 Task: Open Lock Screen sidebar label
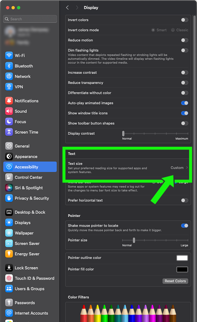pos(26,268)
